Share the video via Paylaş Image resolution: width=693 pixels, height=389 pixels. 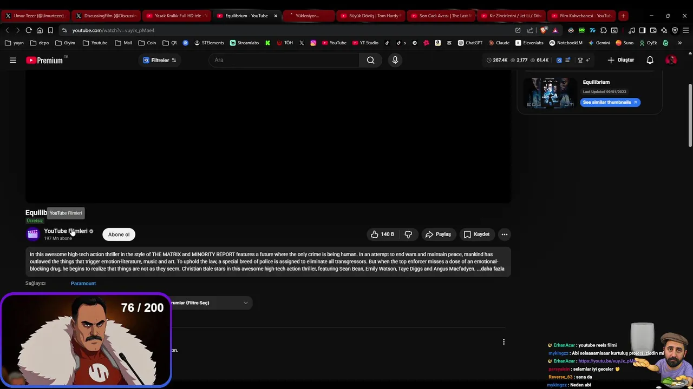[438, 234]
